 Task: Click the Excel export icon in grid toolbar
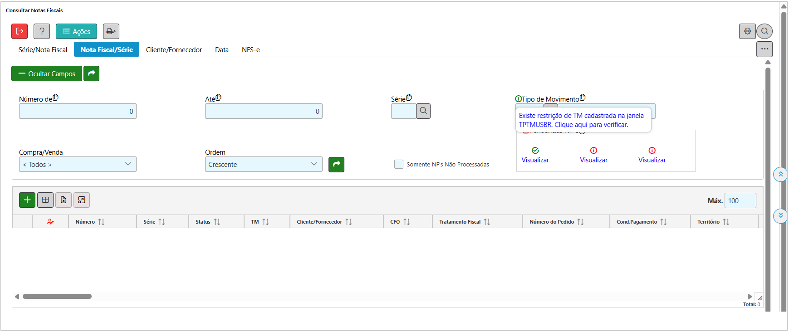(64, 200)
